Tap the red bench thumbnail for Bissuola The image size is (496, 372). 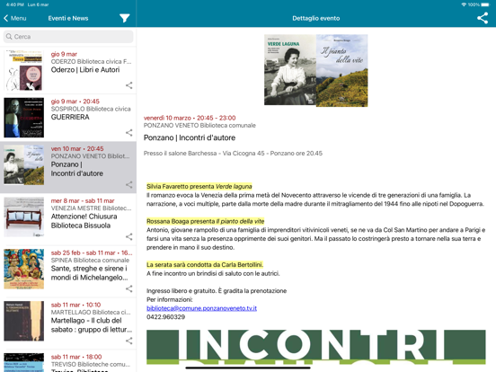click(24, 217)
